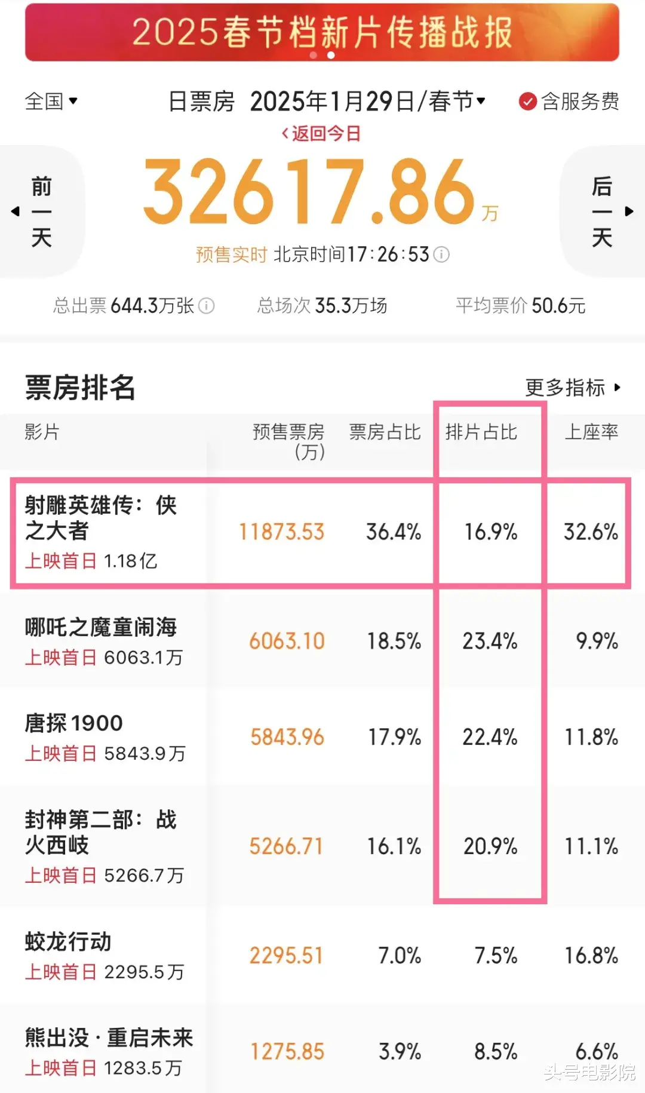Open 蛟龙行动 movie entry
Image resolution: width=645 pixels, height=1093 pixels.
coord(322,955)
